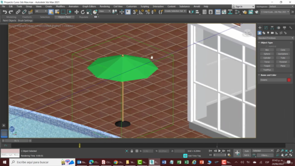
Task: Toggle the Ribbon display icon
Action: click(218, 12)
